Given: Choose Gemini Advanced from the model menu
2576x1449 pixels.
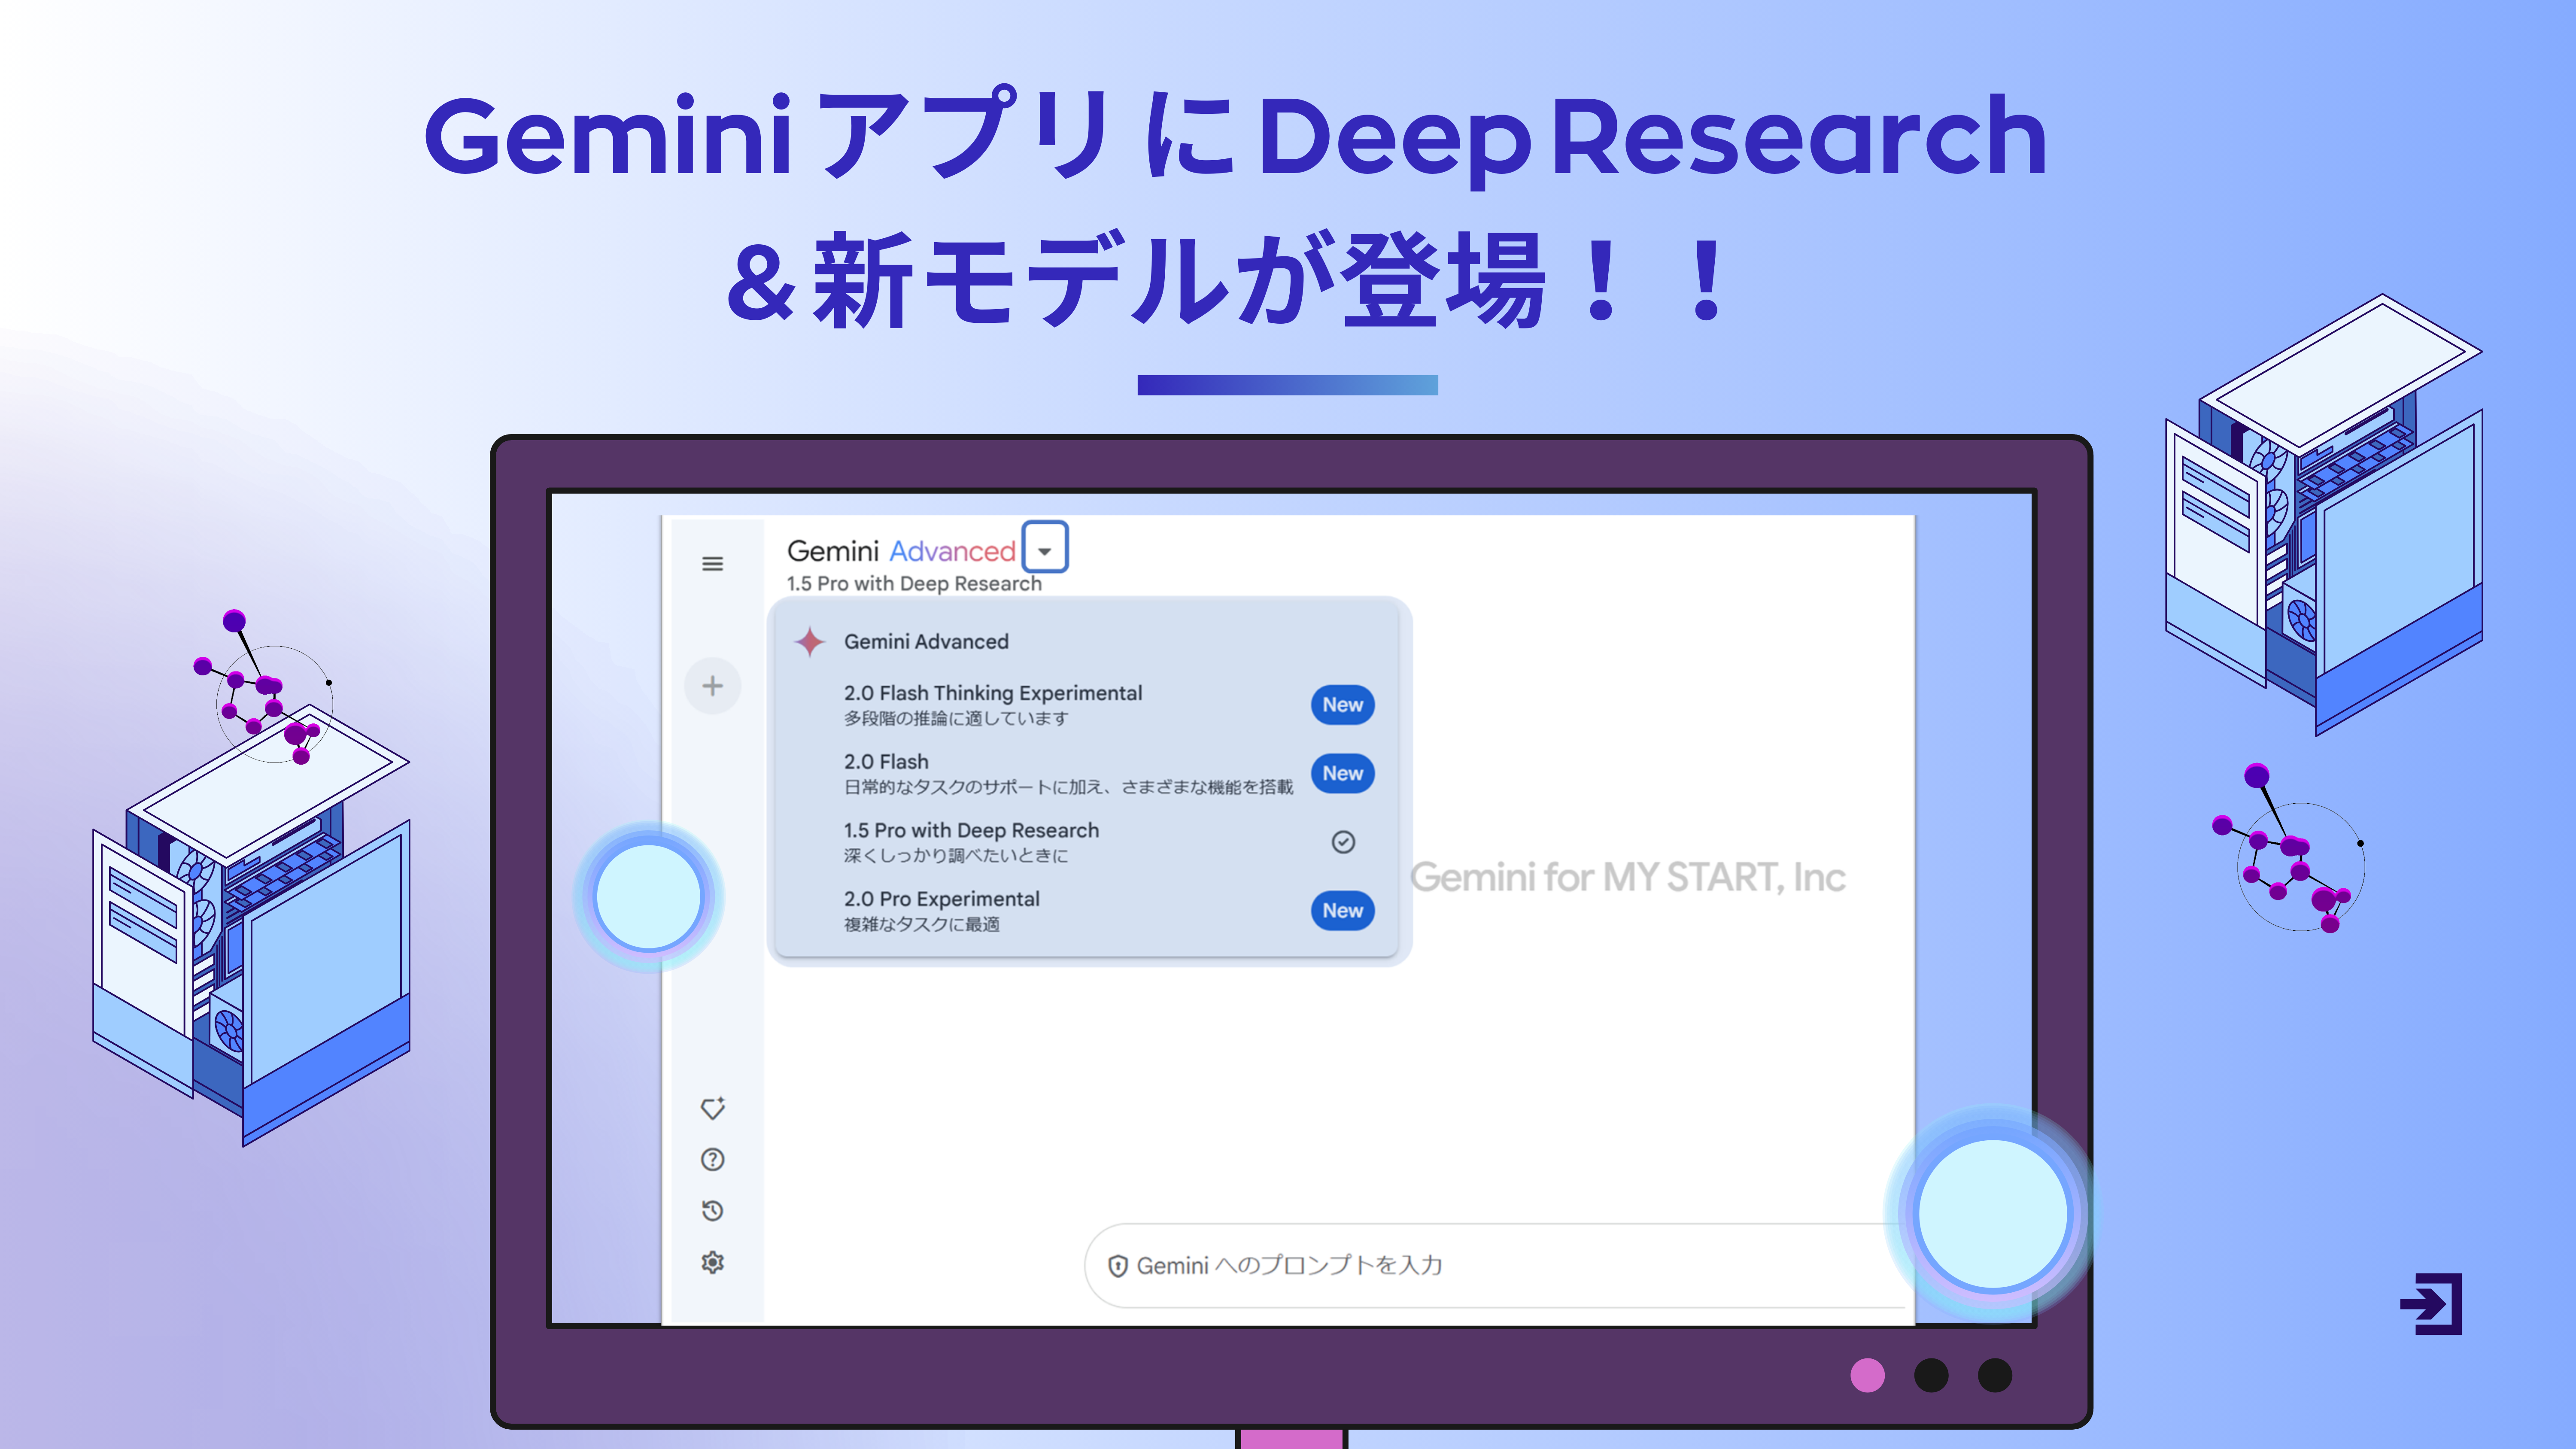Looking at the screenshot, I should (x=926, y=641).
